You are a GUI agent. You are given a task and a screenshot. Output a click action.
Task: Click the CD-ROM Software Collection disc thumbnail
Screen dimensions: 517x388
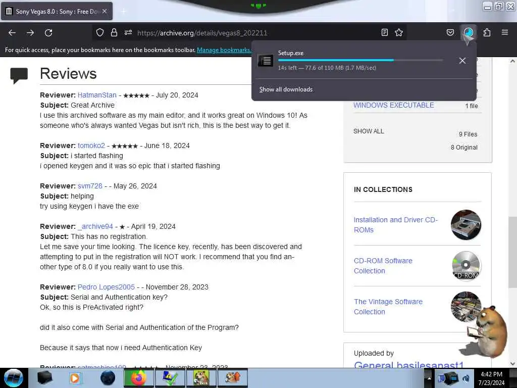tap(466, 266)
